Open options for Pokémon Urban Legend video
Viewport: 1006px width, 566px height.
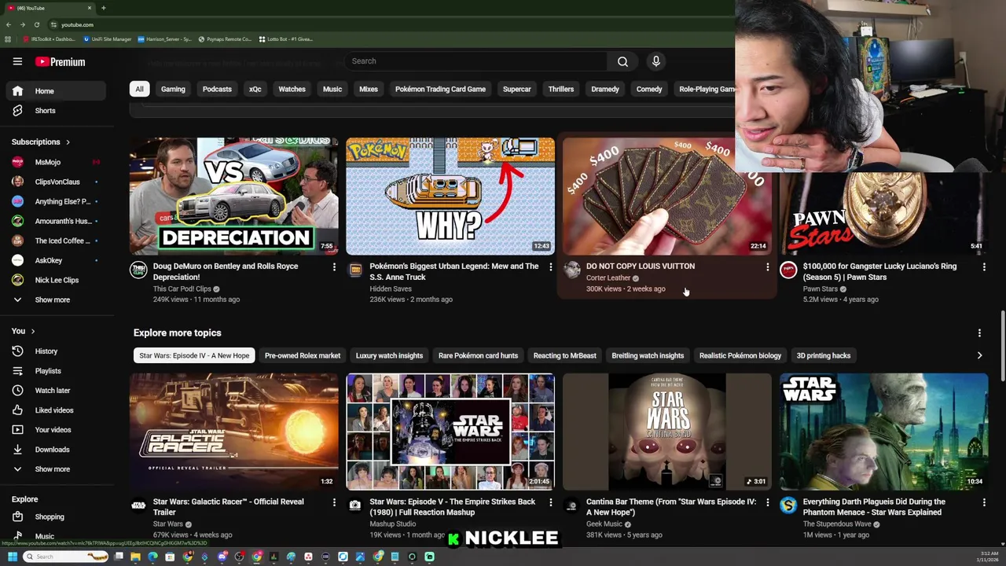click(550, 267)
